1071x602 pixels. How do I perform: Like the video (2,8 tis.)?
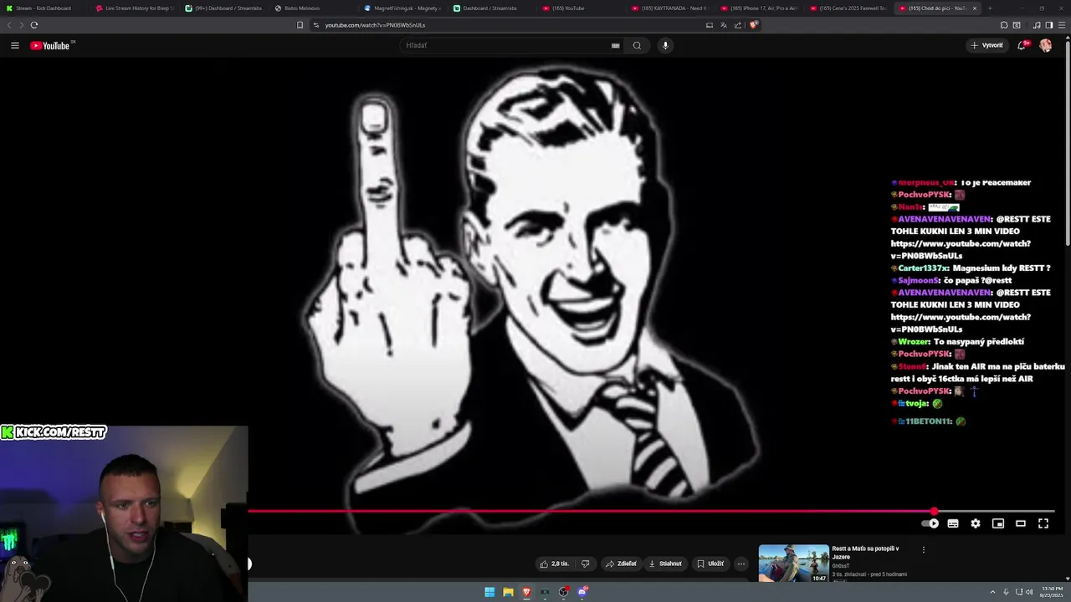coord(554,564)
